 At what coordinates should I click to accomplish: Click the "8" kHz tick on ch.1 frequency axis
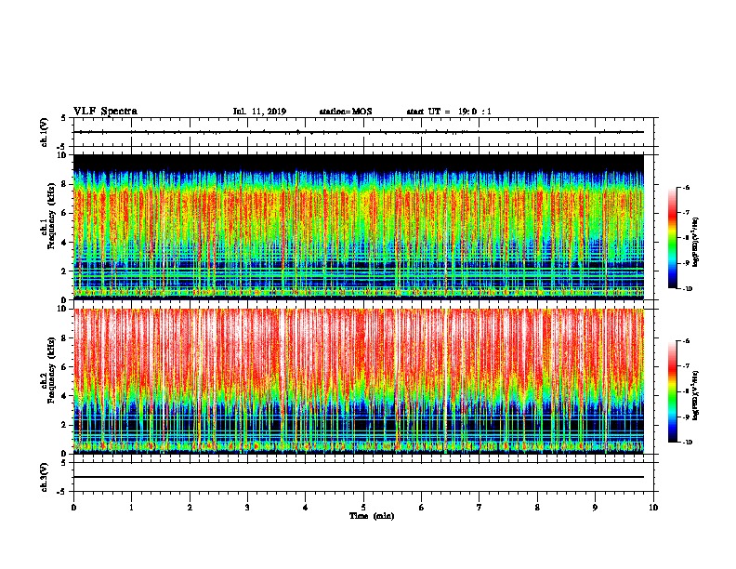pos(65,184)
